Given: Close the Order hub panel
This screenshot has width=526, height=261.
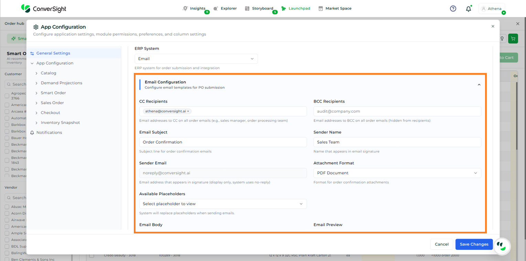Looking at the screenshot, I should (x=518, y=24).
